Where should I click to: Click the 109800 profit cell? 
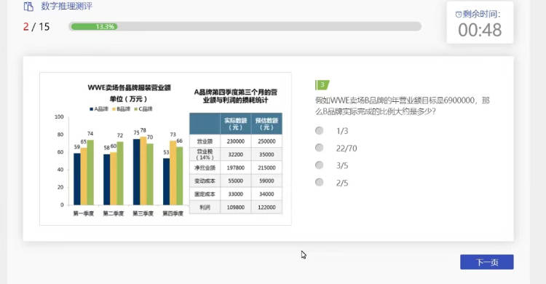pos(235,208)
